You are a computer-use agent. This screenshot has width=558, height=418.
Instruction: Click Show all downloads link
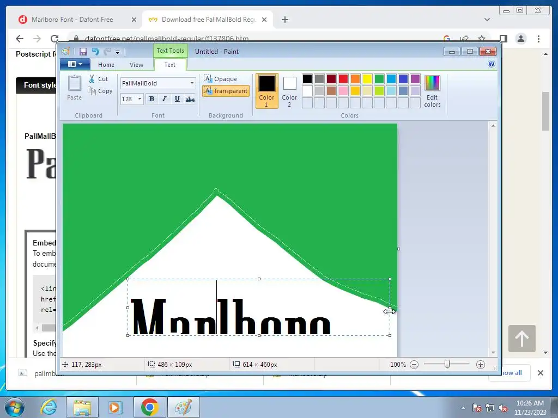[511, 373]
